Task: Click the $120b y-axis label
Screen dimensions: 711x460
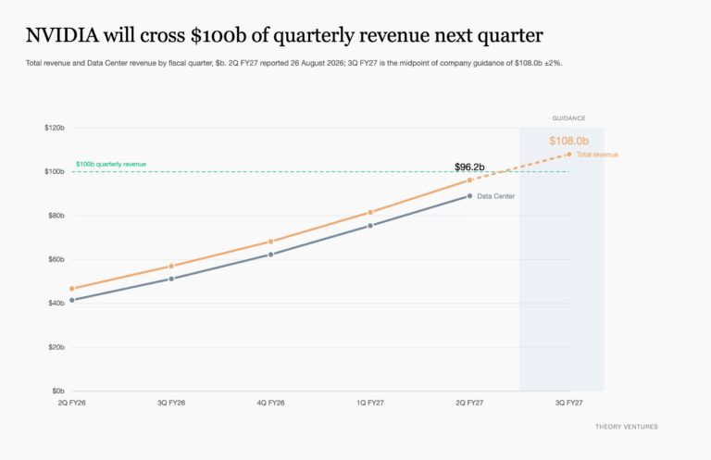Action: 55,128
